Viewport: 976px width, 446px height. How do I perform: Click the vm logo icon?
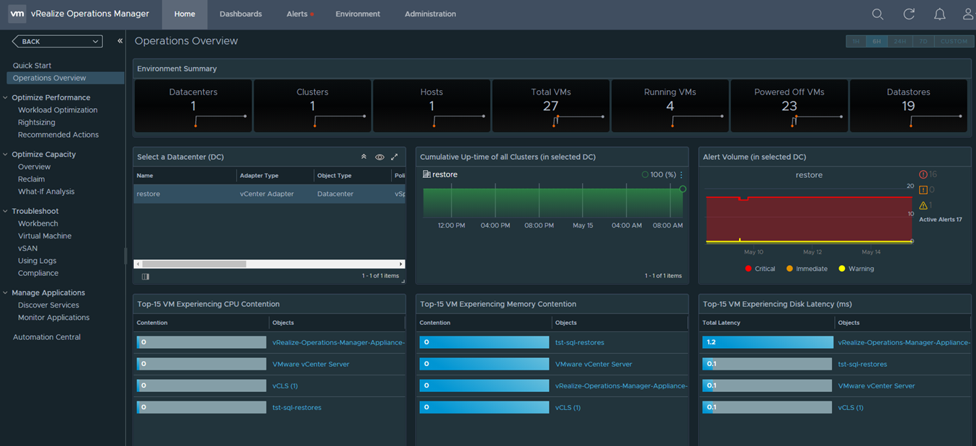17,14
